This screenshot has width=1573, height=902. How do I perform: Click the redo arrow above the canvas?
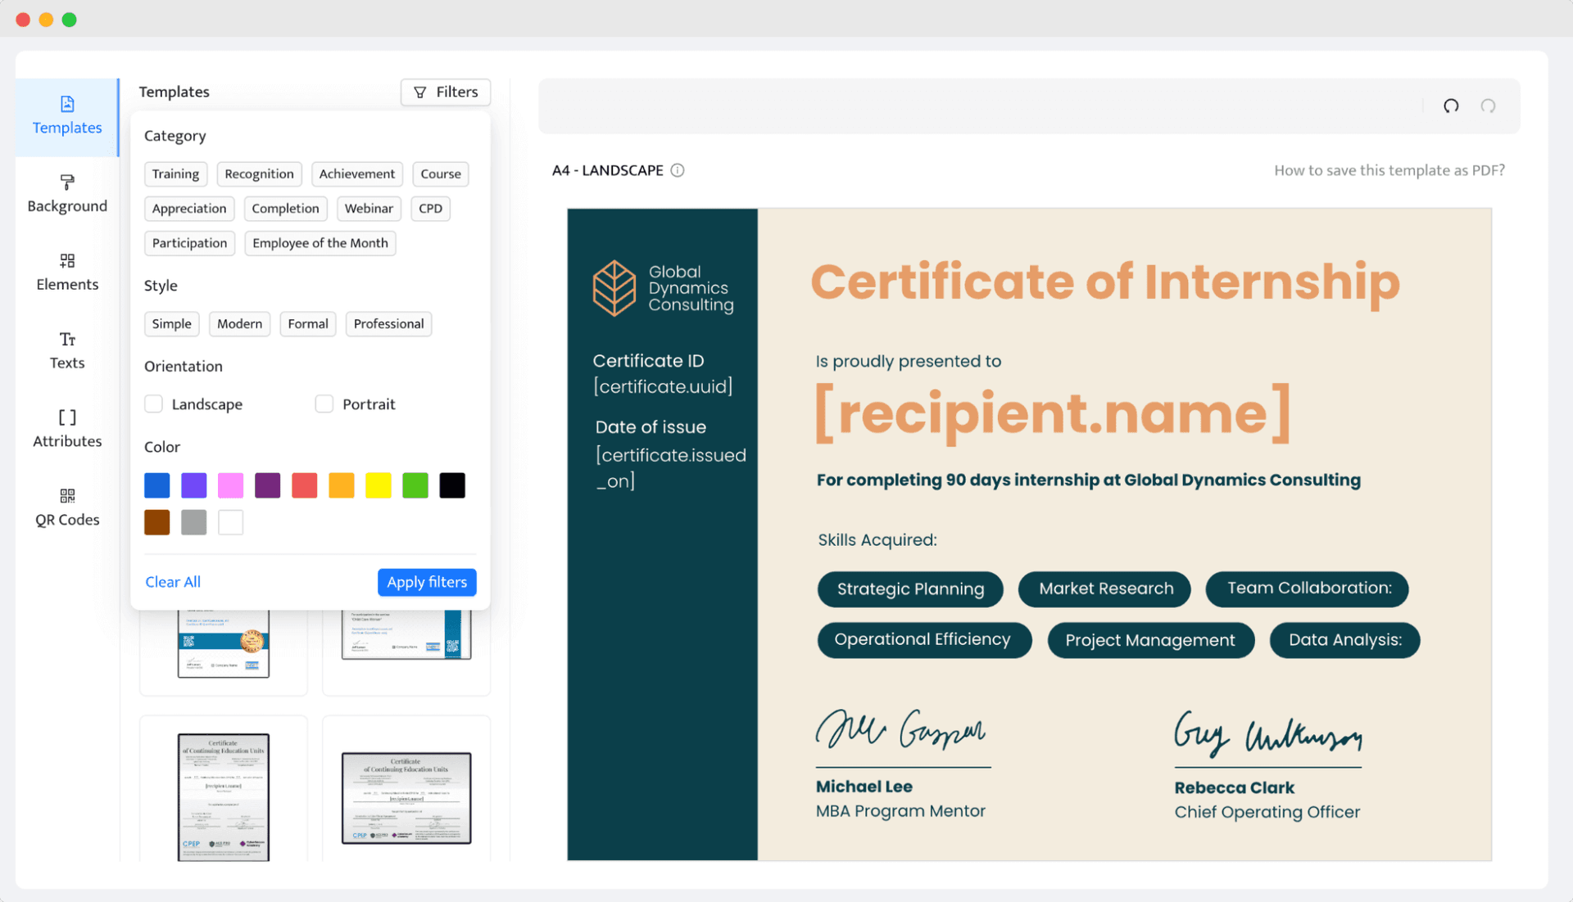[1489, 106]
